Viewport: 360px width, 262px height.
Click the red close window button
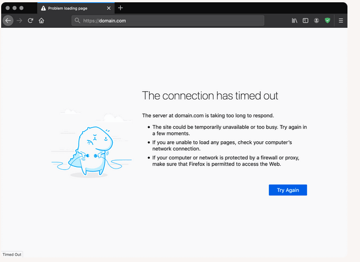click(x=7, y=8)
